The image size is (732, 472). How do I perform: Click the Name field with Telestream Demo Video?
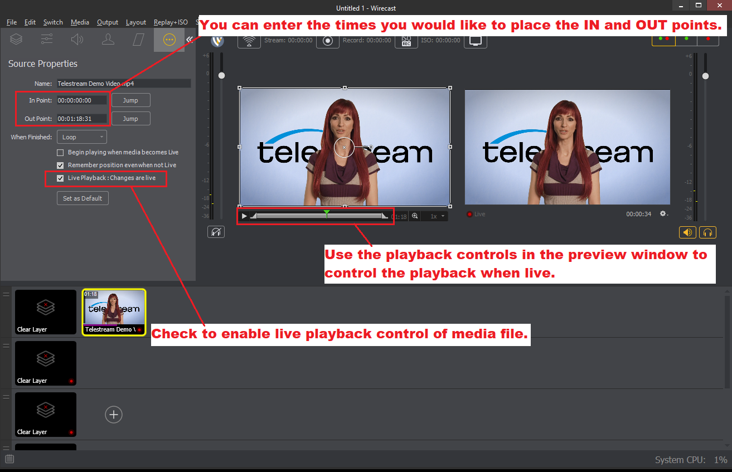coord(124,83)
